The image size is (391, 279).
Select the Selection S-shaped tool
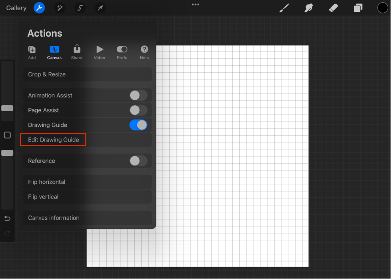pyautogui.click(x=80, y=8)
